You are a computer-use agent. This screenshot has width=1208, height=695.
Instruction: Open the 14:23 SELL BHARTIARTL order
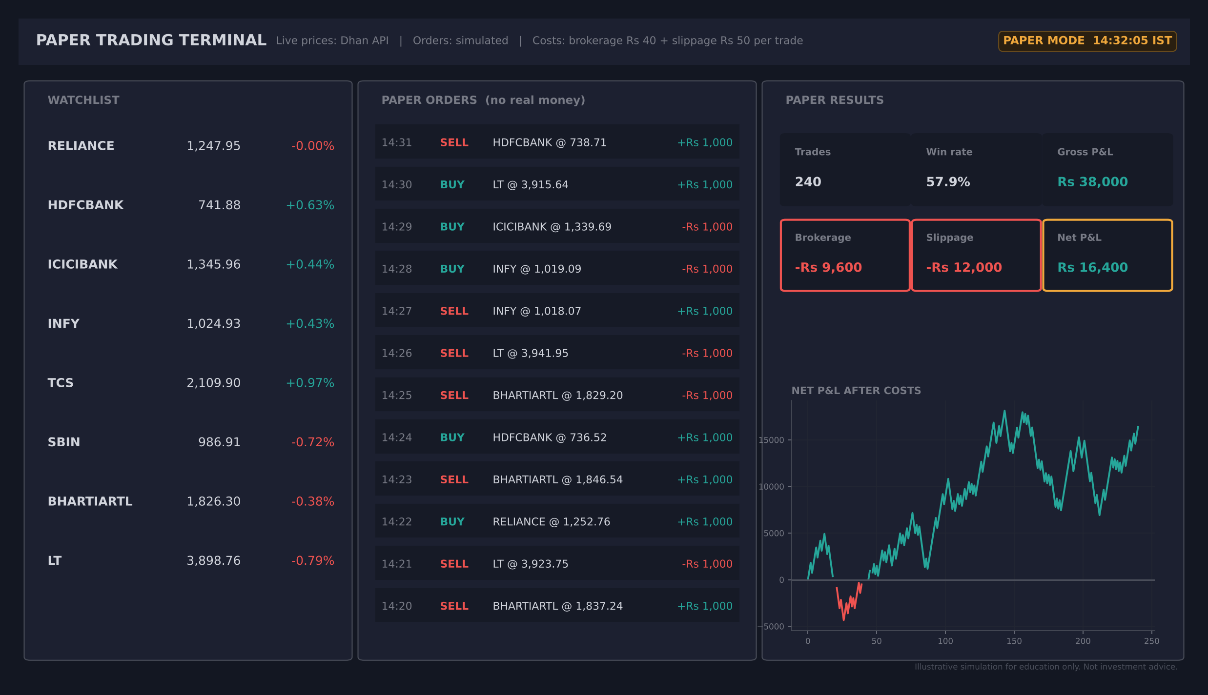point(557,479)
